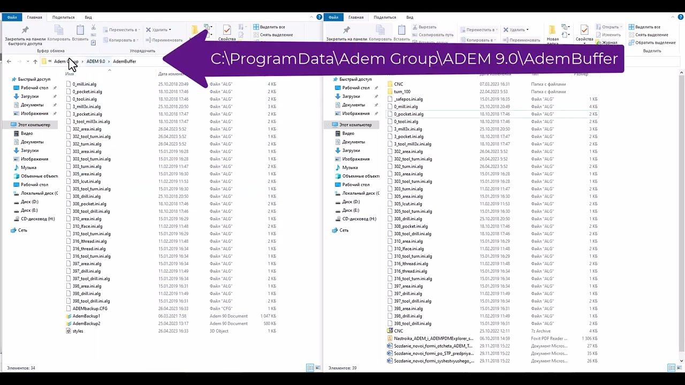Image resolution: width=685 pixels, height=385 pixels.
Task: Click right window vertical scrollbar
Action: pyautogui.click(x=682, y=214)
